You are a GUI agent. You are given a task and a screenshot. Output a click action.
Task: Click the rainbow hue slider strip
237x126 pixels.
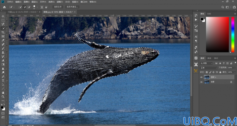point(233,34)
